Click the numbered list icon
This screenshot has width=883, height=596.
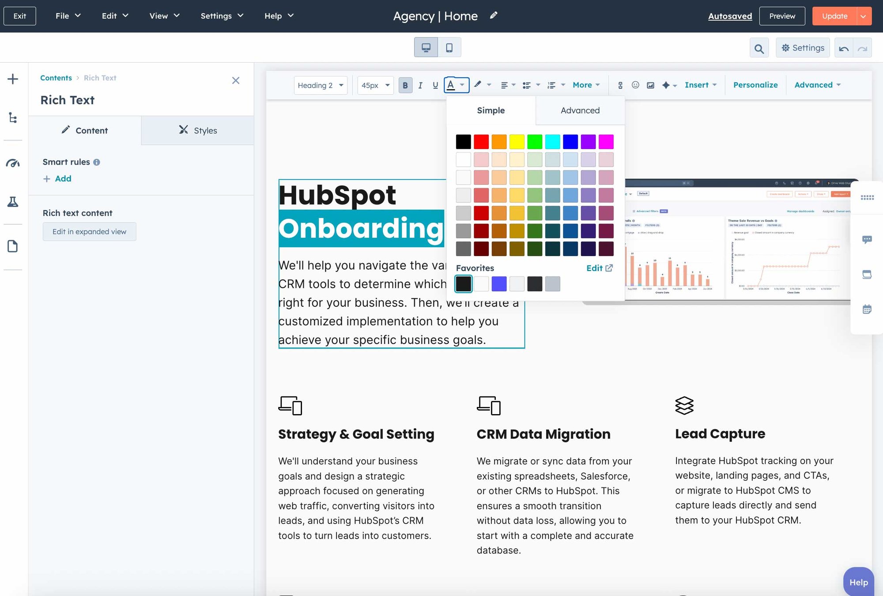[x=551, y=85]
